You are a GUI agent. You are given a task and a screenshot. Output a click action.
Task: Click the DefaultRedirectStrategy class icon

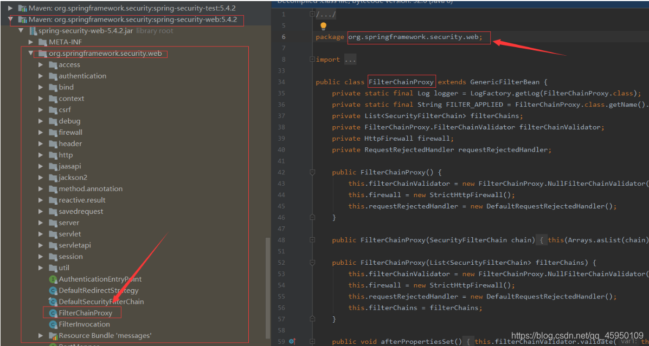pyautogui.click(x=53, y=290)
